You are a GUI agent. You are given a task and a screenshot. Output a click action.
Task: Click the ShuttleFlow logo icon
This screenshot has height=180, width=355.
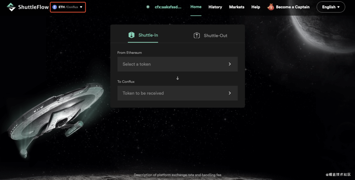click(11, 7)
